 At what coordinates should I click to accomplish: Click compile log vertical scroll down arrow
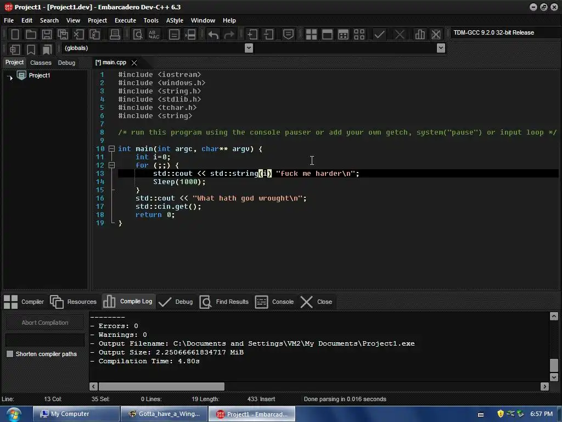coord(554,377)
